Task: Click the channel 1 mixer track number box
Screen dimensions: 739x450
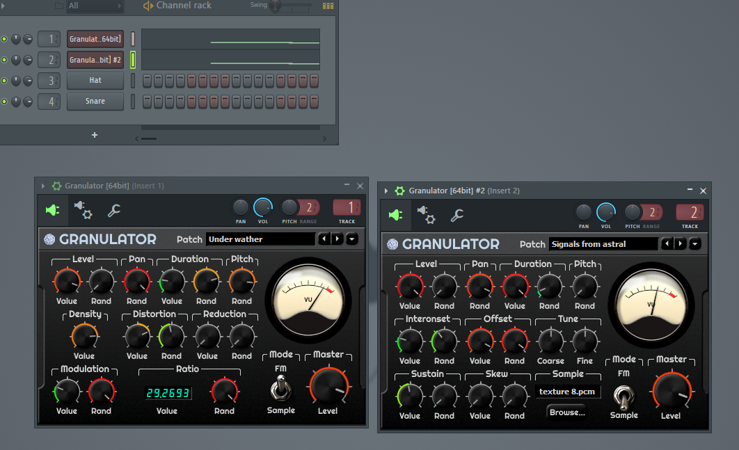Action: point(49,39)
